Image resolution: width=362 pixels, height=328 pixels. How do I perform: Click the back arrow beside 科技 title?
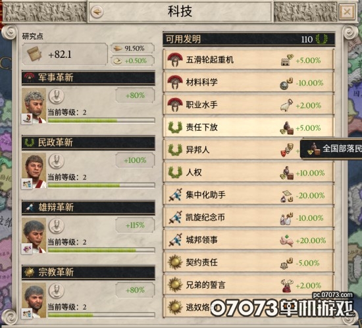97,12
